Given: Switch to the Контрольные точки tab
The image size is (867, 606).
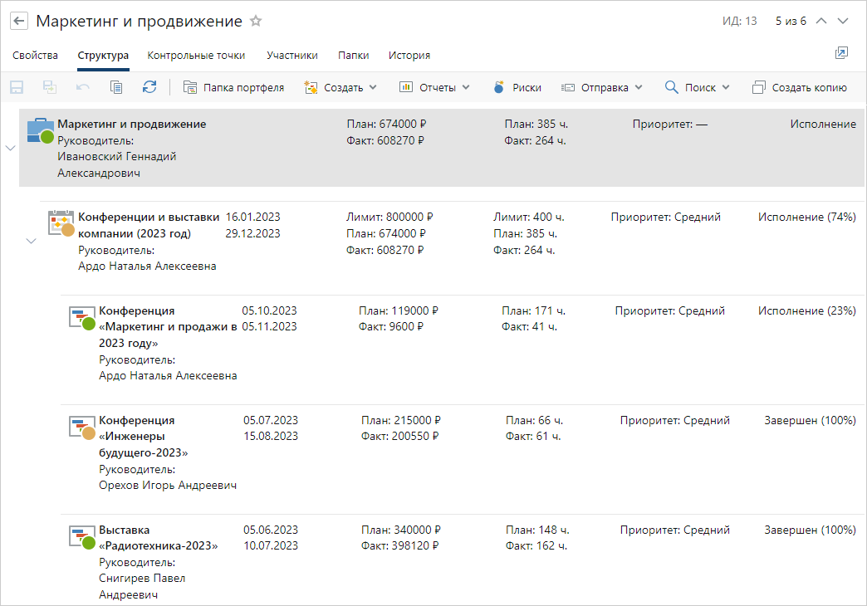Looking at the screenshot, I should (x=196, y=56).
